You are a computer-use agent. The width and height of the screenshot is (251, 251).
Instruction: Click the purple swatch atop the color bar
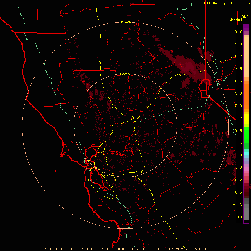[x=246, y=28]
